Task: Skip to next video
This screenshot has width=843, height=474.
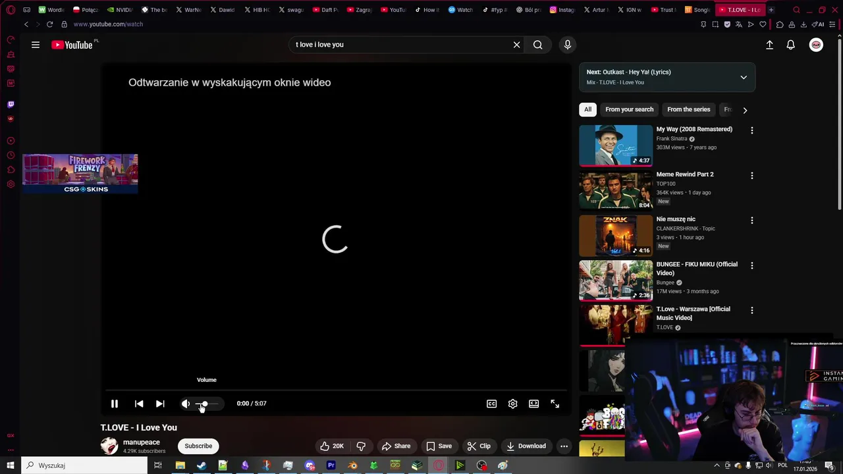Action: click(x=160, y=404)
